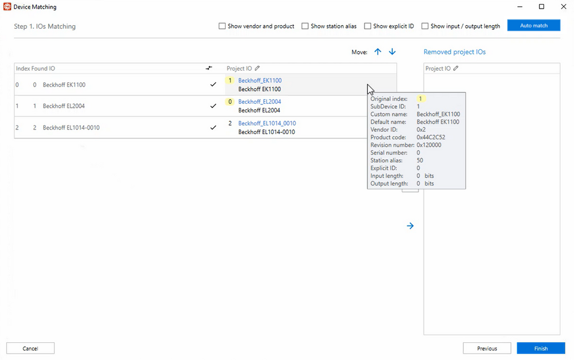Click the Move up arrow icon

(x=378, y=52)
